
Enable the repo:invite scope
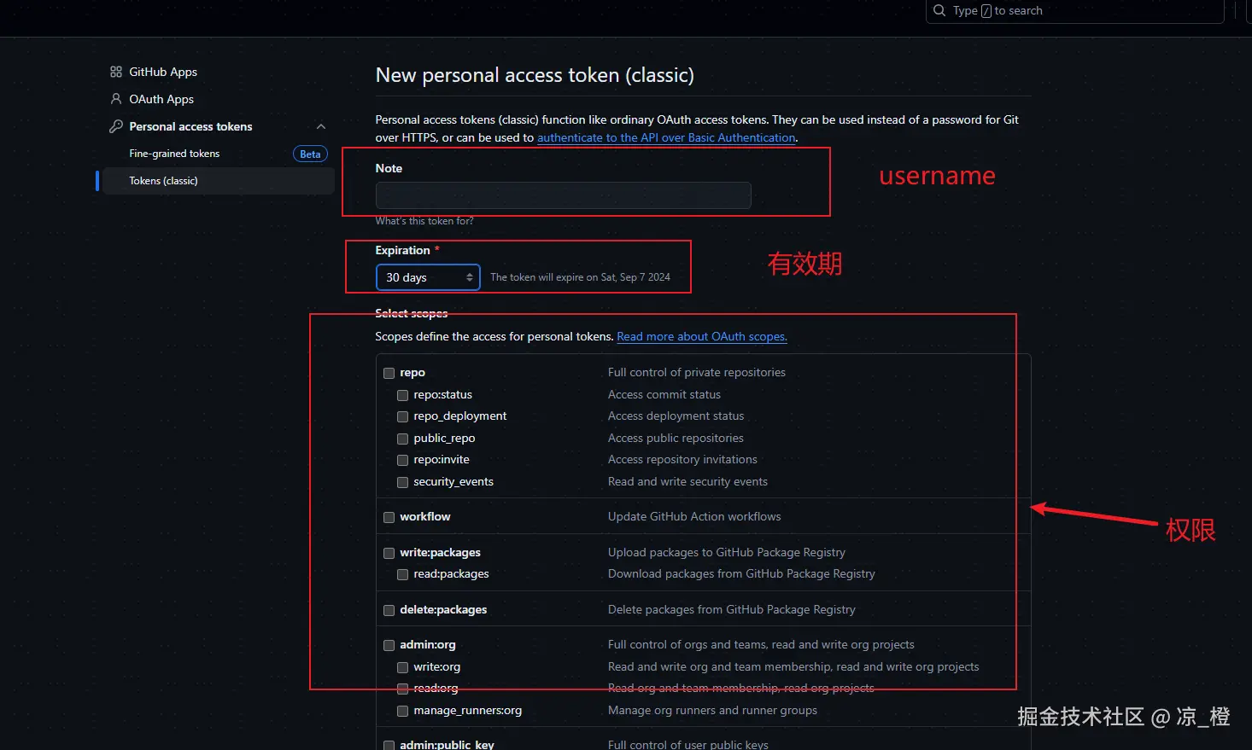click(402, 460)
